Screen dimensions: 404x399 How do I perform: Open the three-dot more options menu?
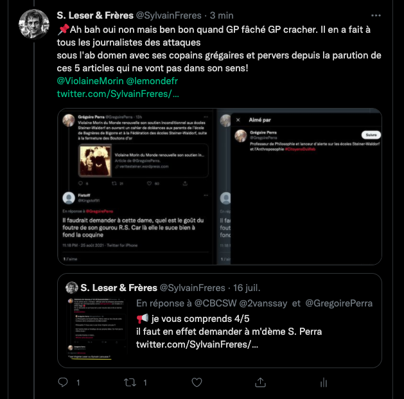click(375, 15)
